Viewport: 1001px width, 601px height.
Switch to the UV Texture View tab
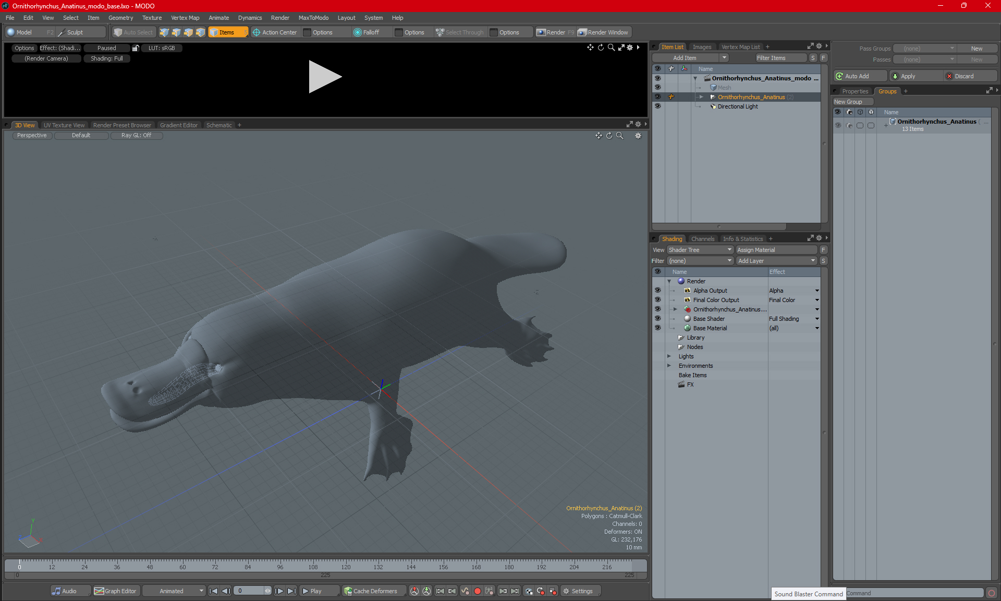(64, 125)
